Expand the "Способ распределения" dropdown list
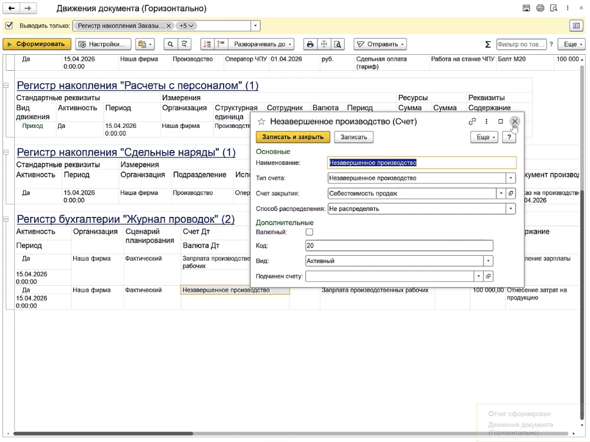Viewport: 590px width, 442px height. [510, 209]
